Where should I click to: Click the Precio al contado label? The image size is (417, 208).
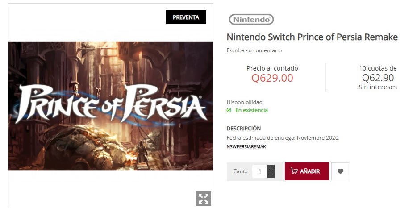pos(272,68)
